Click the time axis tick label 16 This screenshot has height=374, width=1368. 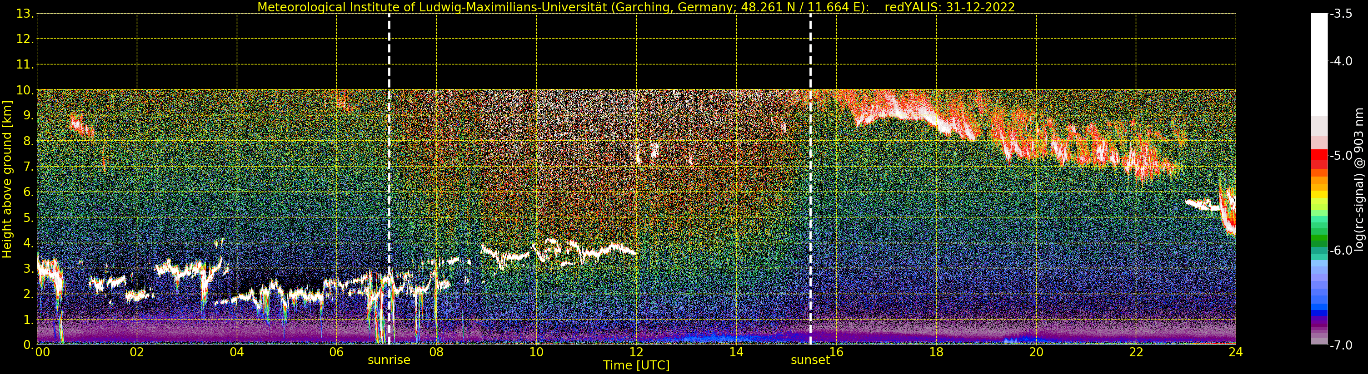coord(836,352)
